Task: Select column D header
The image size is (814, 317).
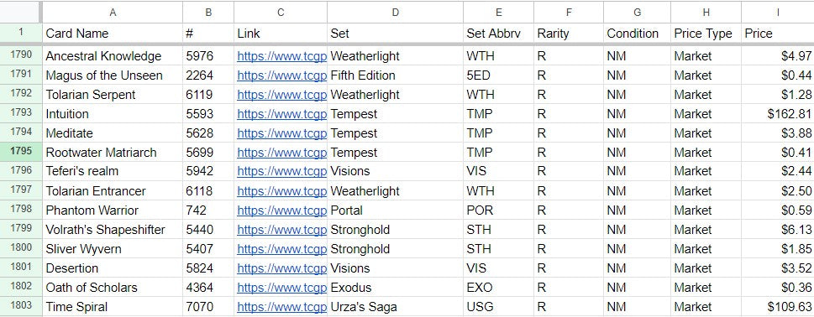Action: click(396, 13)
